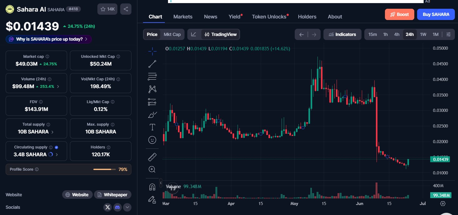Set chart interval to 1W
Image resolution: width=458 pixels, height=215 pixels.
[423, 34]
